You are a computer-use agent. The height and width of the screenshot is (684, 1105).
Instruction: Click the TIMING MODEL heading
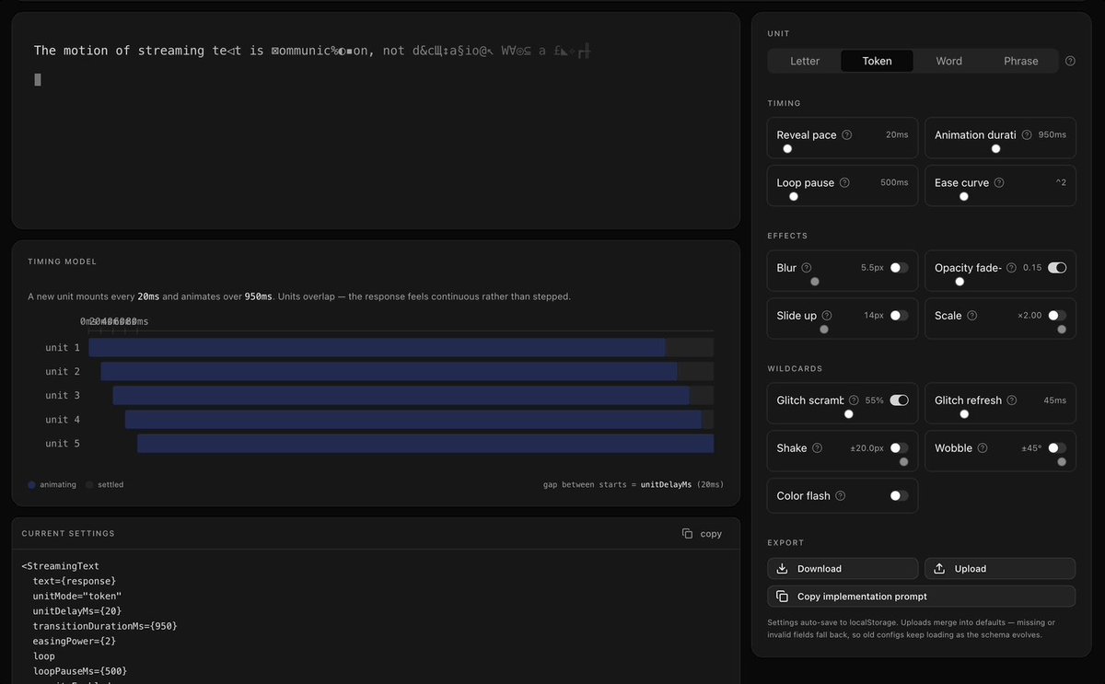click(x=63, y=262)
